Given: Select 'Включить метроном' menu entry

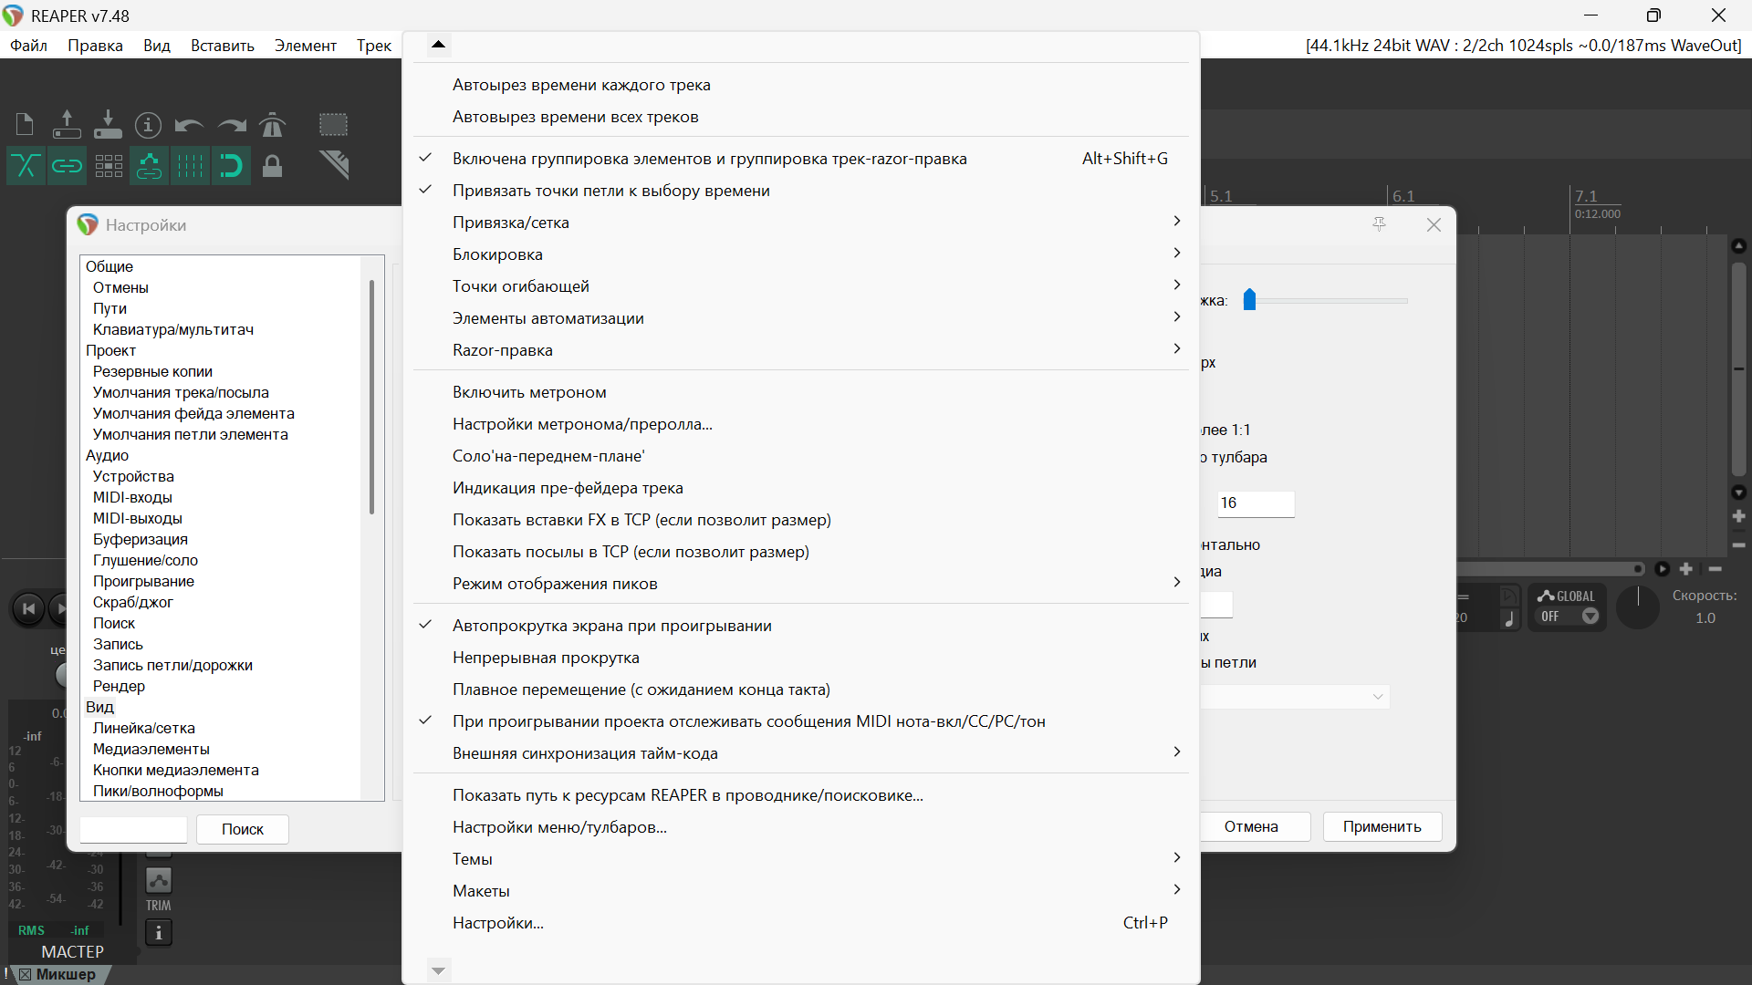Looking at the screenshot, I should click(x=529, y=392).
